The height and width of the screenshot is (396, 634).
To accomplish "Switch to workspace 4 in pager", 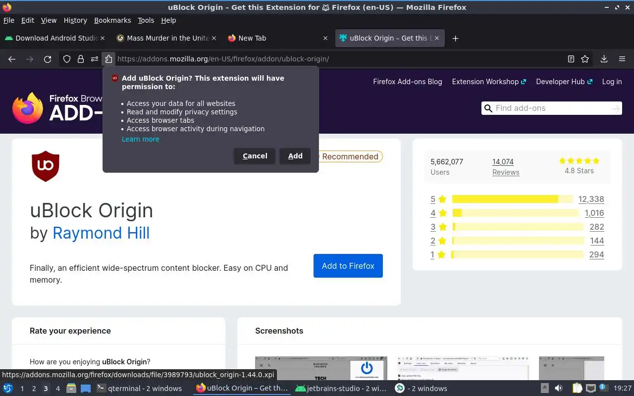I will tap(58, 389).
